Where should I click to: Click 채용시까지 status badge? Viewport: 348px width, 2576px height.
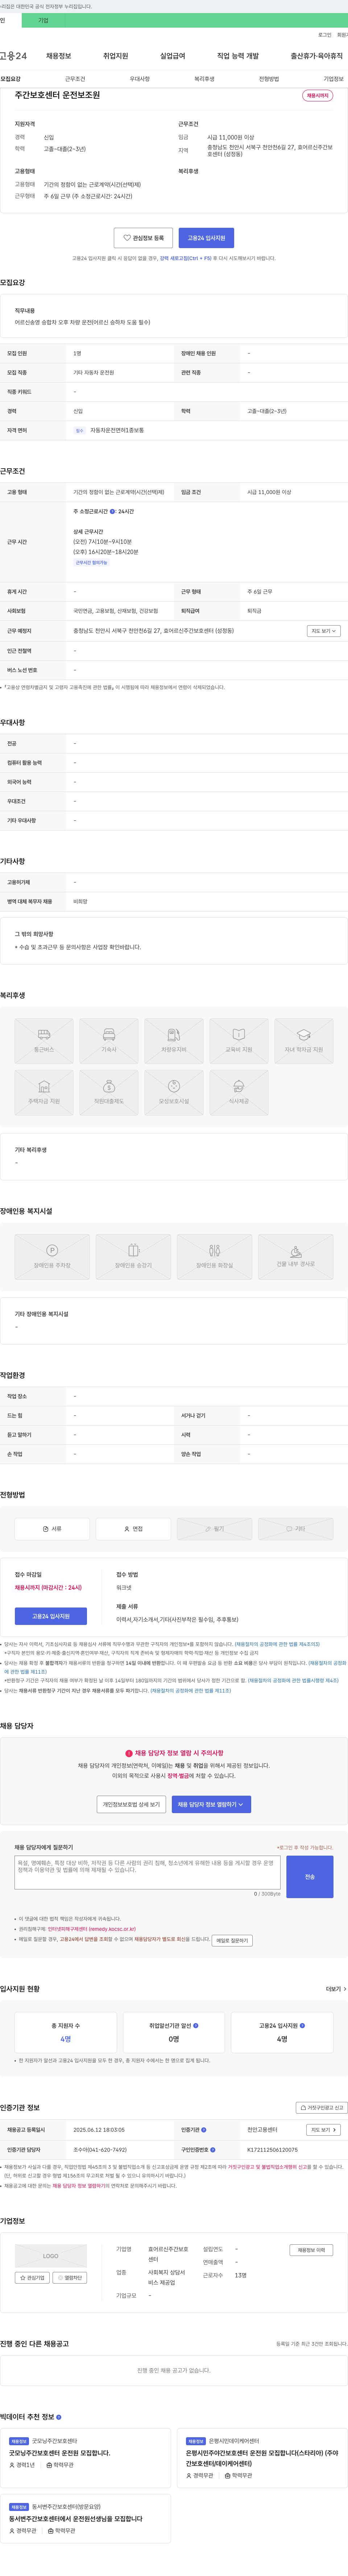point(317,96)
